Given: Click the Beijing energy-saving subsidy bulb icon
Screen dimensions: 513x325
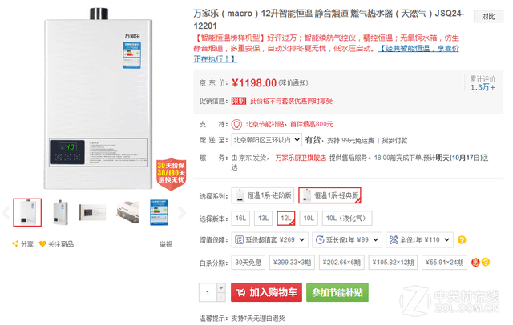Looking at the screenshot, I should [x=236, y=124].
